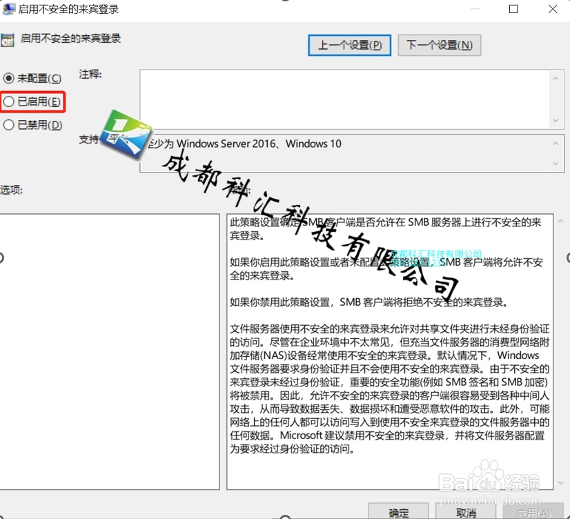Go to 下一个设置(N) button
Image resolution: width=570 pixels, height=519 pixels.
tap(439, 45)
